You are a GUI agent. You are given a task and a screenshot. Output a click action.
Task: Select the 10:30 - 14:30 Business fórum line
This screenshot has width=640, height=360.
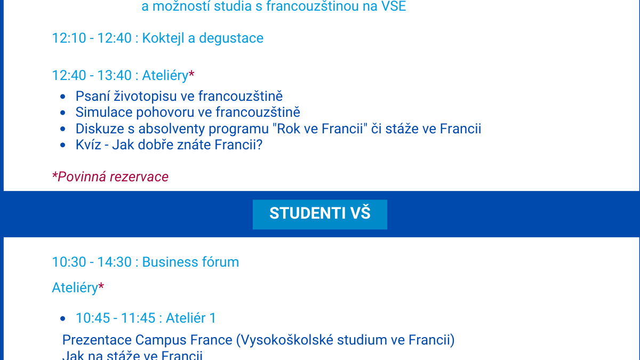pyautogui.click(x=145, y=262)
